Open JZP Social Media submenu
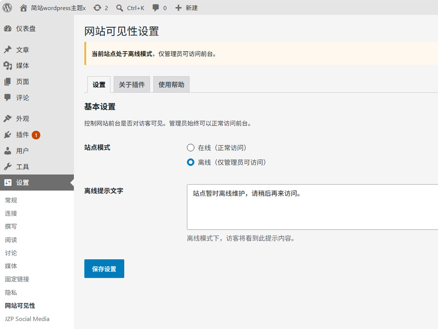Viewport: 438px width, 329px height. [x=27, y=319]
